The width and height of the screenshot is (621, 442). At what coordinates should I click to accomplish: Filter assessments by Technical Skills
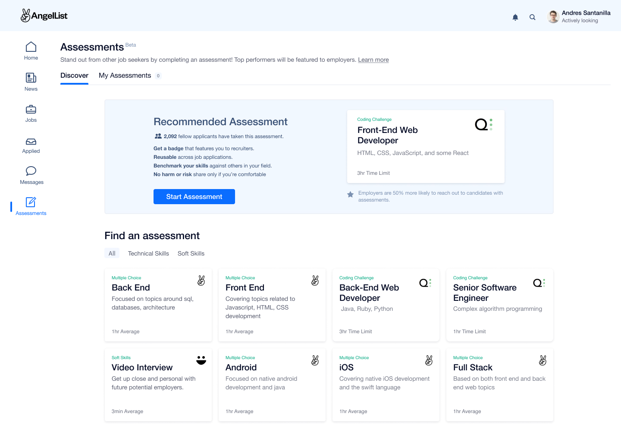(148, 253)
